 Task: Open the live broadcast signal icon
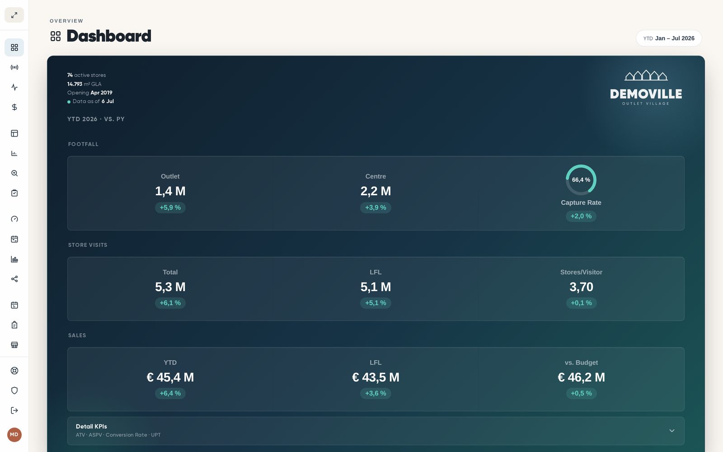pos(14,67)
